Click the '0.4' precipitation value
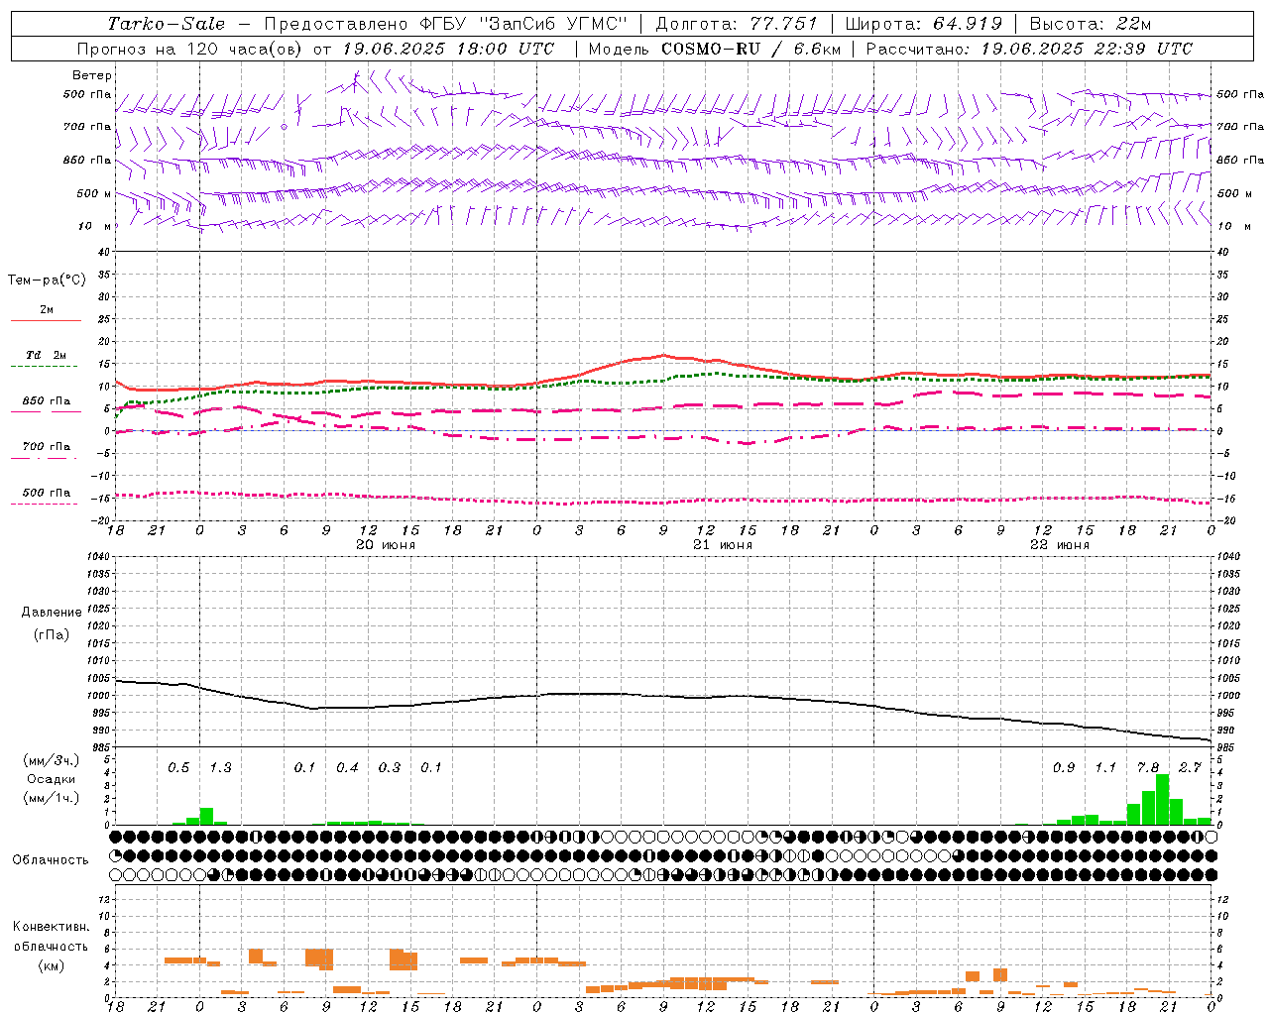The image size is (1269, 1015). [x=347, y=768]
